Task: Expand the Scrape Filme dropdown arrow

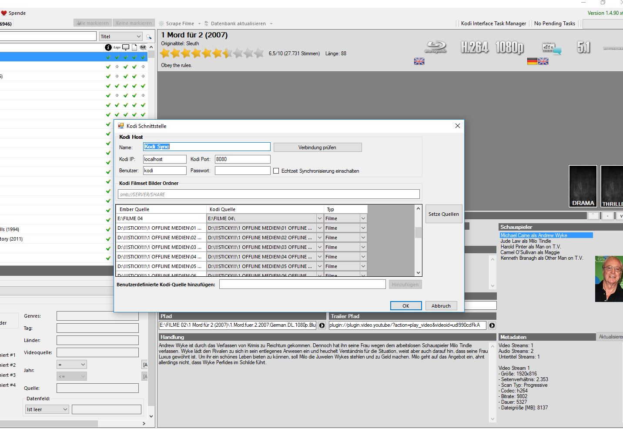Action: click(x=199, y=24)
